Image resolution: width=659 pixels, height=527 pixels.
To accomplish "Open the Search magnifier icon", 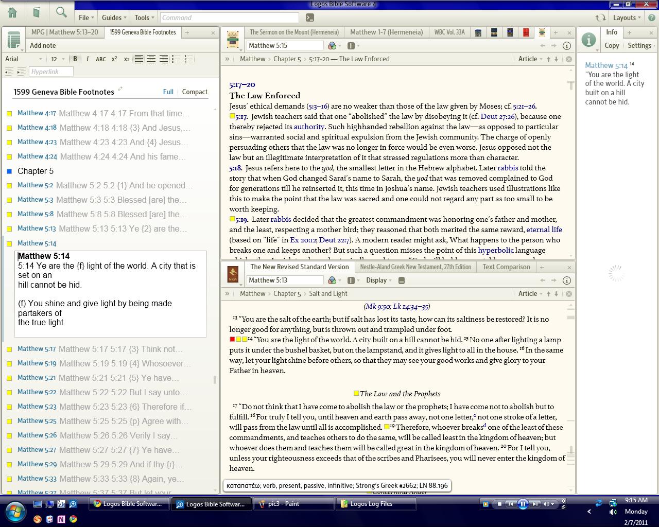I will tap(61, 12).
